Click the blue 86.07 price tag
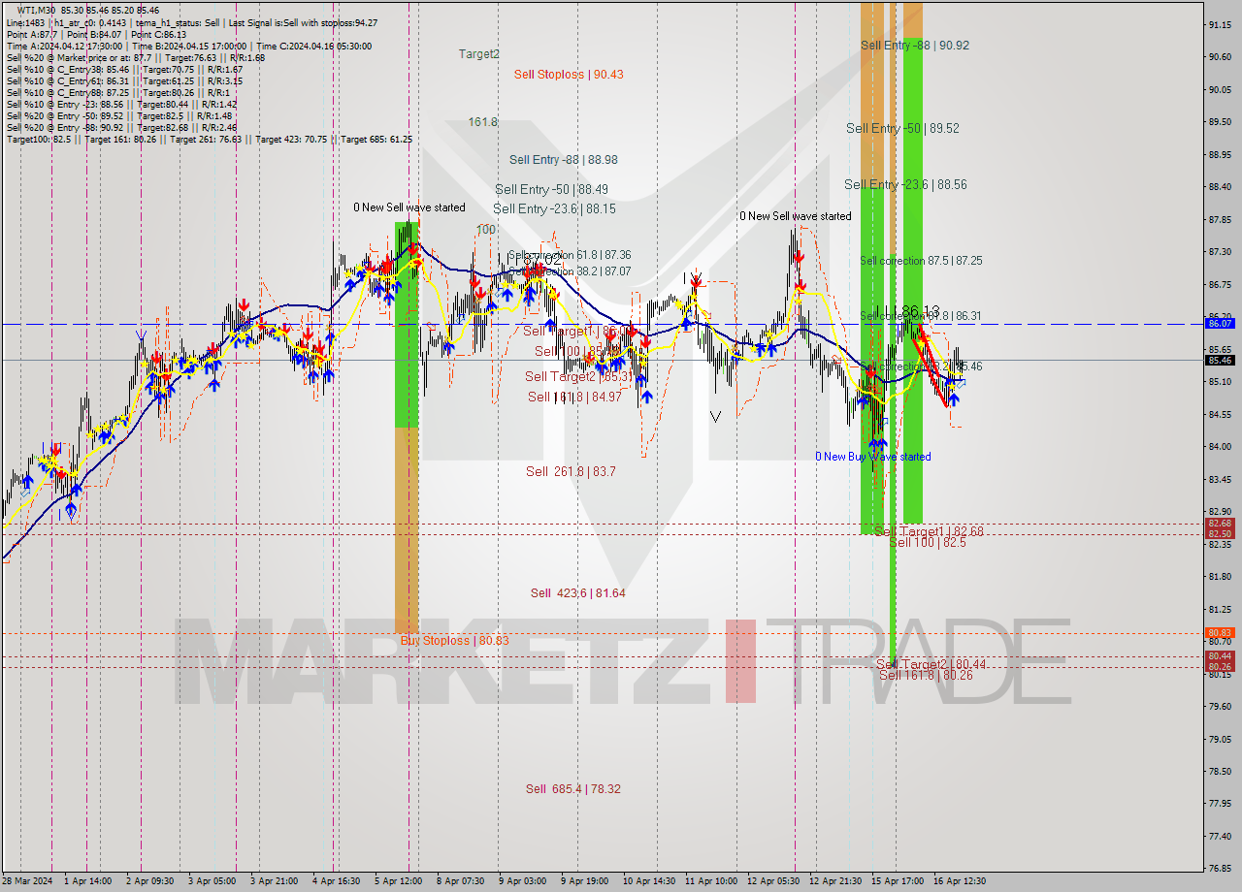Image resolution: width=1242 pixels, height=892 pixels. (1220, 323)
